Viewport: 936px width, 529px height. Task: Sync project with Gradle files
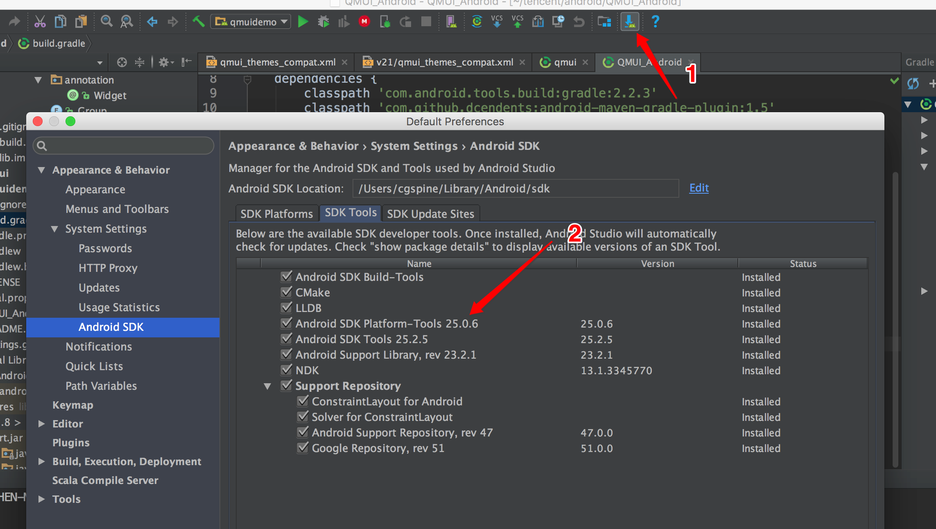(476, 22)
